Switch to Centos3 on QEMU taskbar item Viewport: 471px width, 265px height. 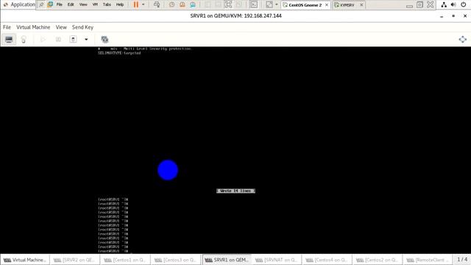175,260
